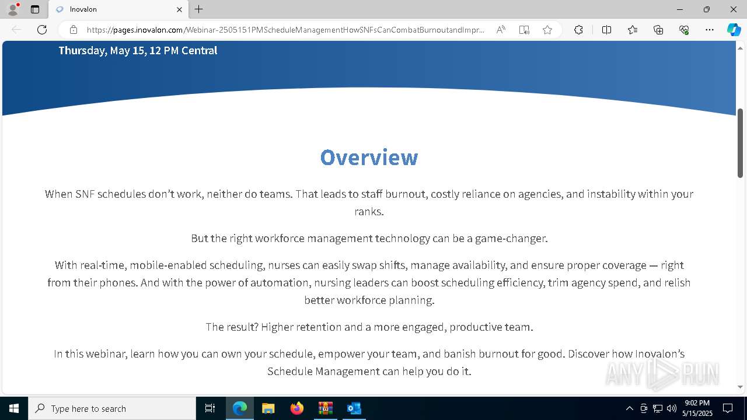This screenshot has width=747, height=420.
Task: Minimize the Edge window
Action: 680,9
